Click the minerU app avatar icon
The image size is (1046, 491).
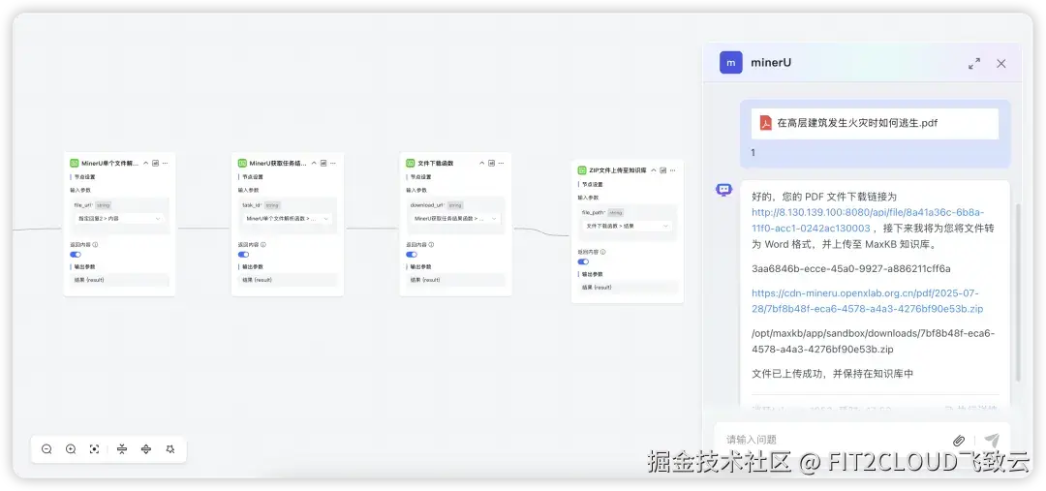click(x=731, y=63)
